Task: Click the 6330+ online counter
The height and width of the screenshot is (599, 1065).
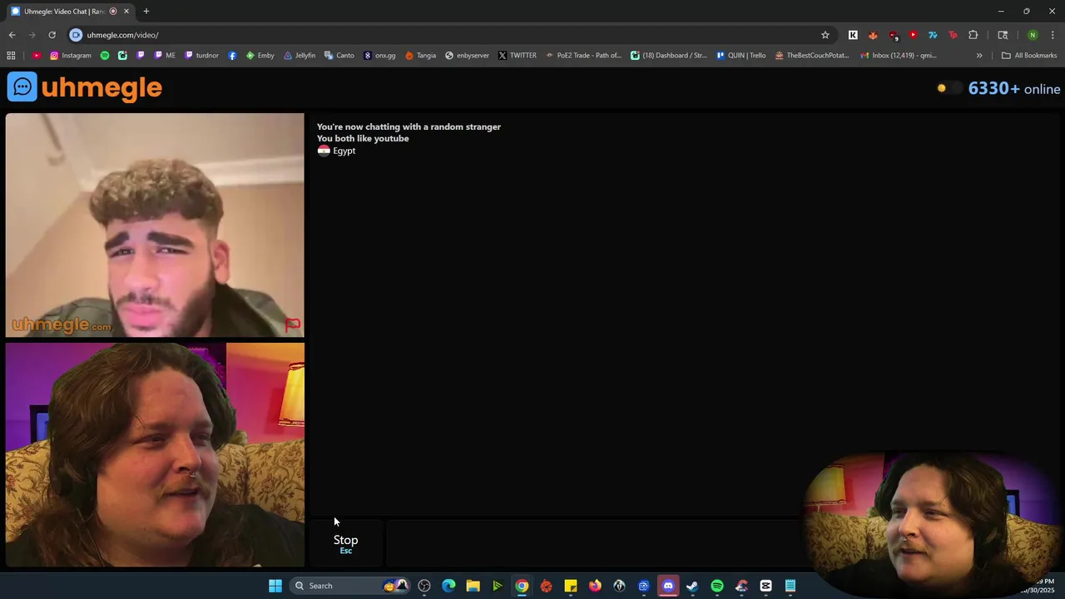Action: [x=1014, y=89]
